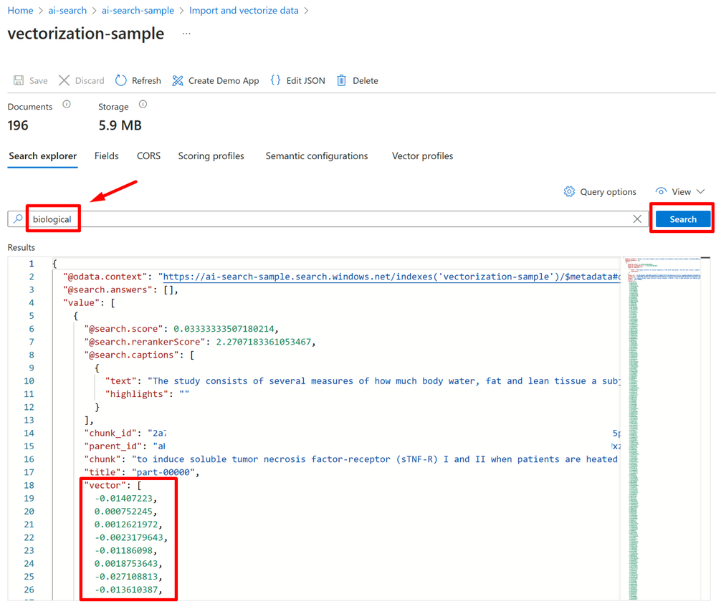This screenshot has width=716, height=604.
Task: Go to Import and vectorize data breadcrumb
Action: (244, 11)
